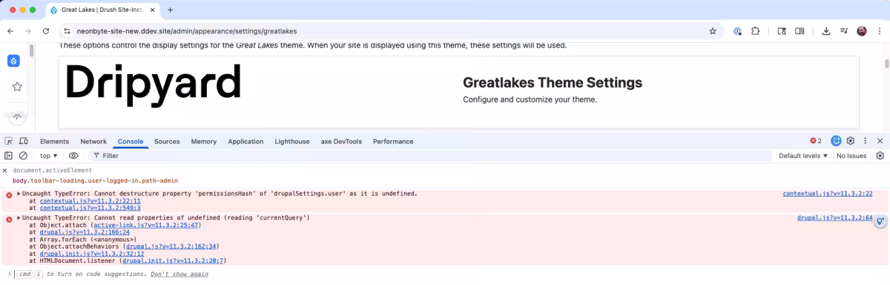Click the Drupal drop icon in admin sidebar
Viewport: 890px width, 285px height.
pyautogui.click(x=13, y=60)
